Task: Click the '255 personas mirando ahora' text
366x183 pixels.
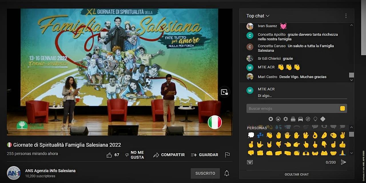Action: tap(32, 154)
